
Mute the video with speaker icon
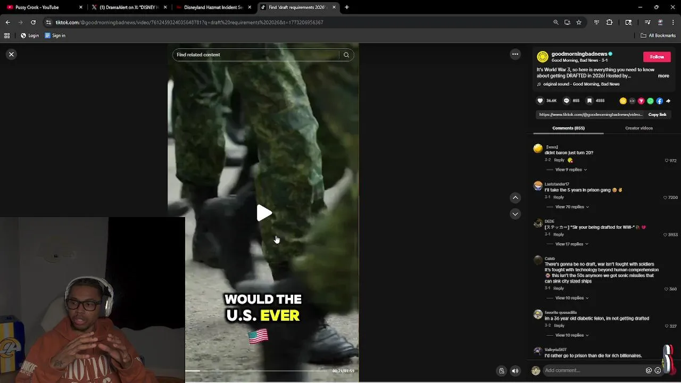pos(515,371)
